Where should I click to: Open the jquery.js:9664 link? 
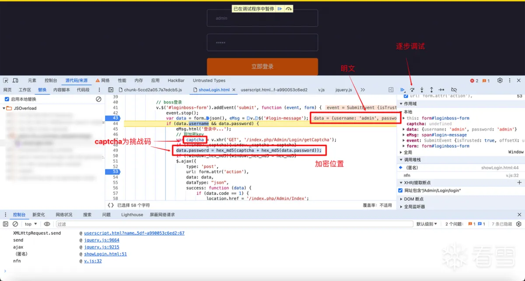coord(102,240)
